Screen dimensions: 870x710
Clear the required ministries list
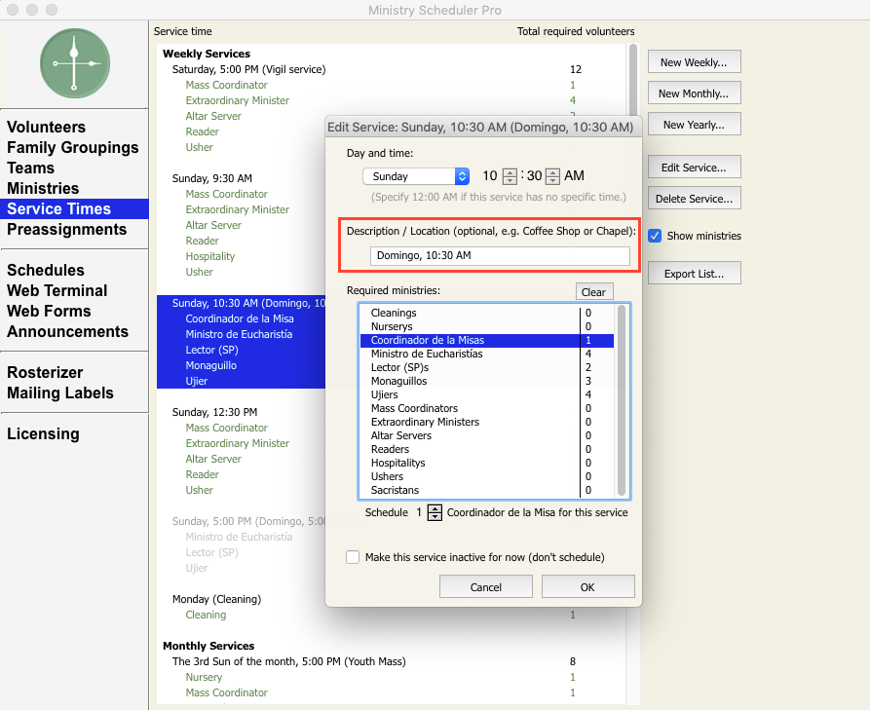[x=593, y=292]
